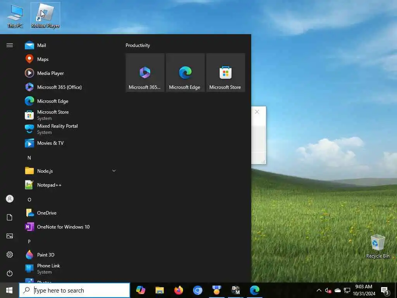Open Microsoft 365 (Office) in app list
The height and width of the screenshot is (298, 397).
pyautogui.click(x=71, y=87)
